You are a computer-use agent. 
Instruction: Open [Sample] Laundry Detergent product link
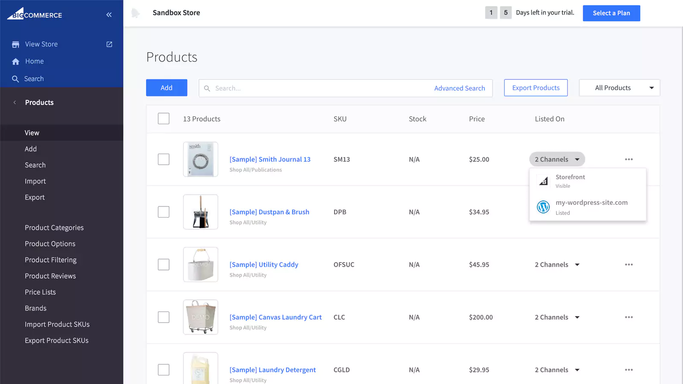273,370
